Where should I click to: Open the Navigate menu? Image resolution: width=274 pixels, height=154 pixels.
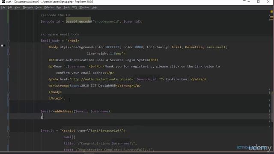(x=28, y=7)
